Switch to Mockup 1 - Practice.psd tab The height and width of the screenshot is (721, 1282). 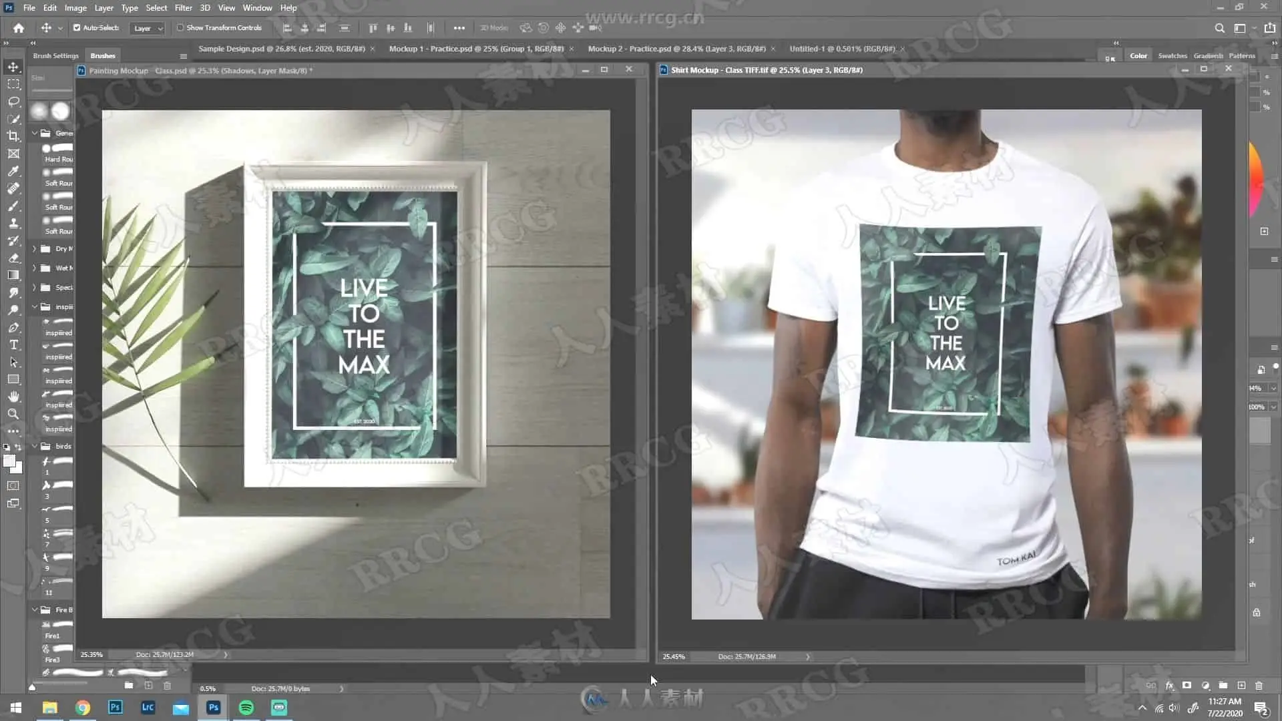[x=476, y=49]
